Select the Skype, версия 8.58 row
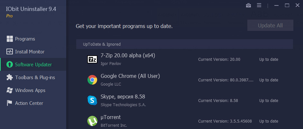 point(185,100)
